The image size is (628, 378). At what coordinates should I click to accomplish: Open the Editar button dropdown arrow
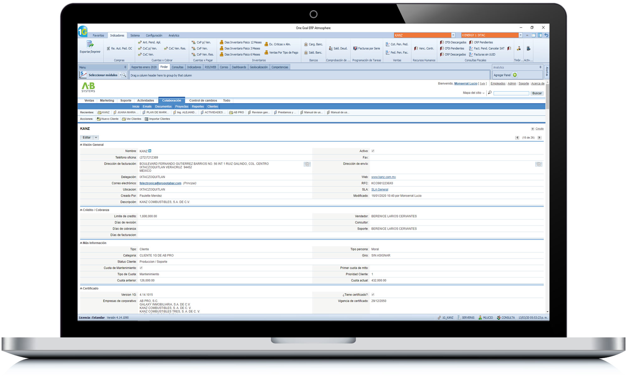point(96,138)
